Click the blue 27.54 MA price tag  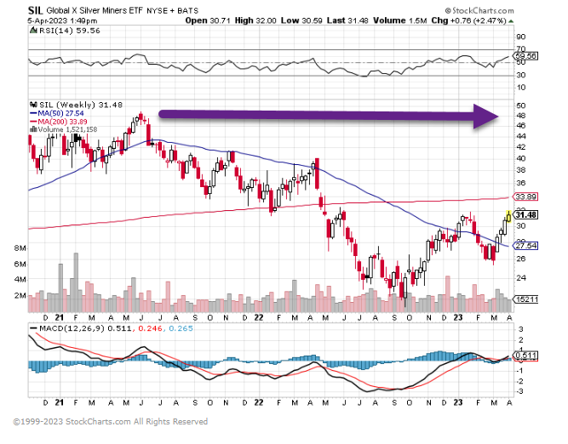point(526,246)
